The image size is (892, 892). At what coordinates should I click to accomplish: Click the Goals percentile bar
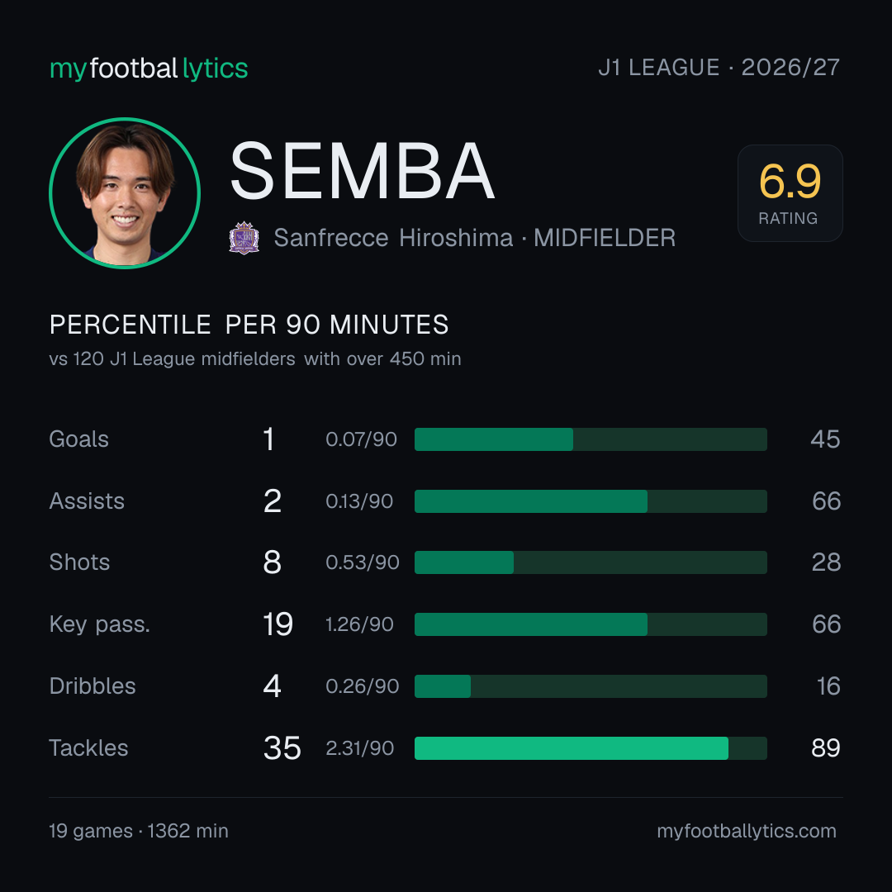(591, 439)
